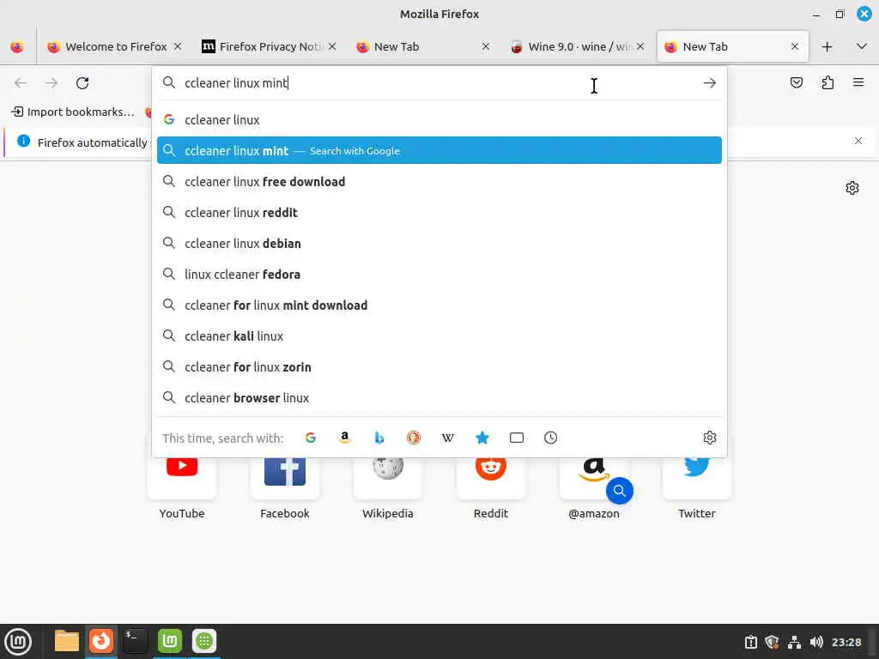Switch to Firefox Privacy Notice tab
This screenshot has height=659, width=879.
click(x=269, y=46)
